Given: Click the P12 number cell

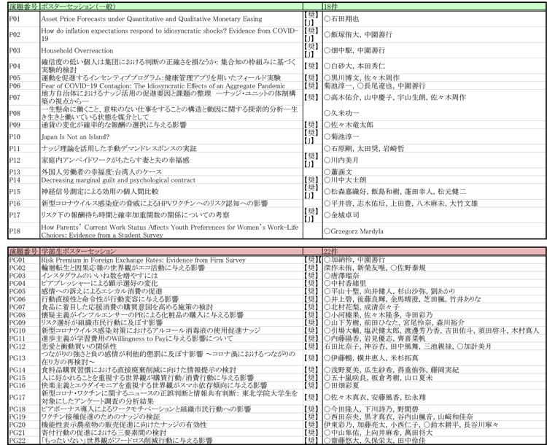Looking at the screenshot, I should [24, 160].
